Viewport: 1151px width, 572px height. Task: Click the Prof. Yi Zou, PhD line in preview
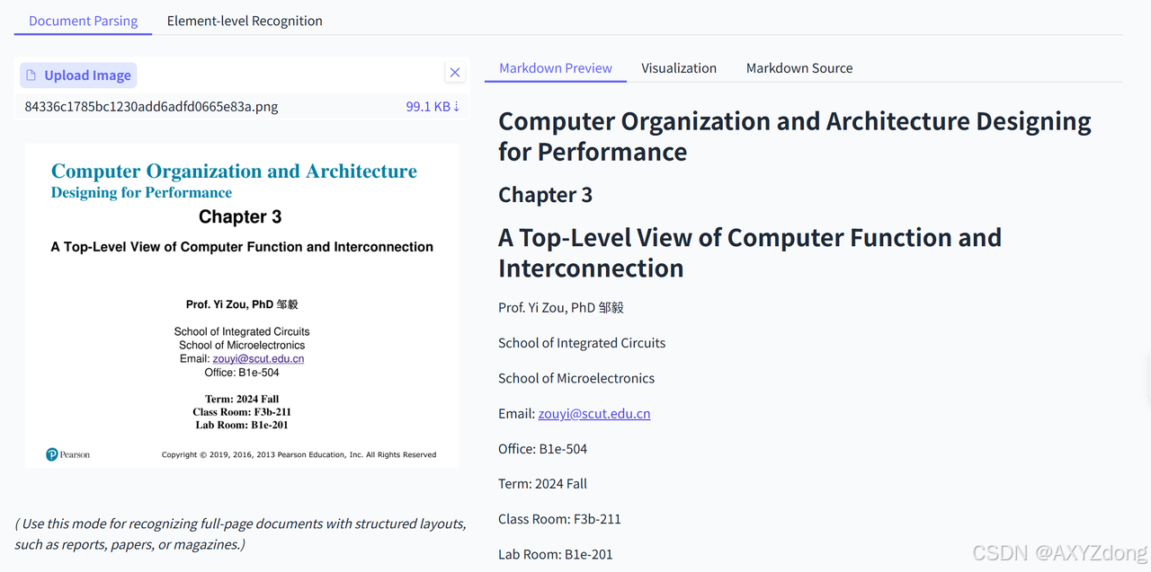tap(561, 307)
